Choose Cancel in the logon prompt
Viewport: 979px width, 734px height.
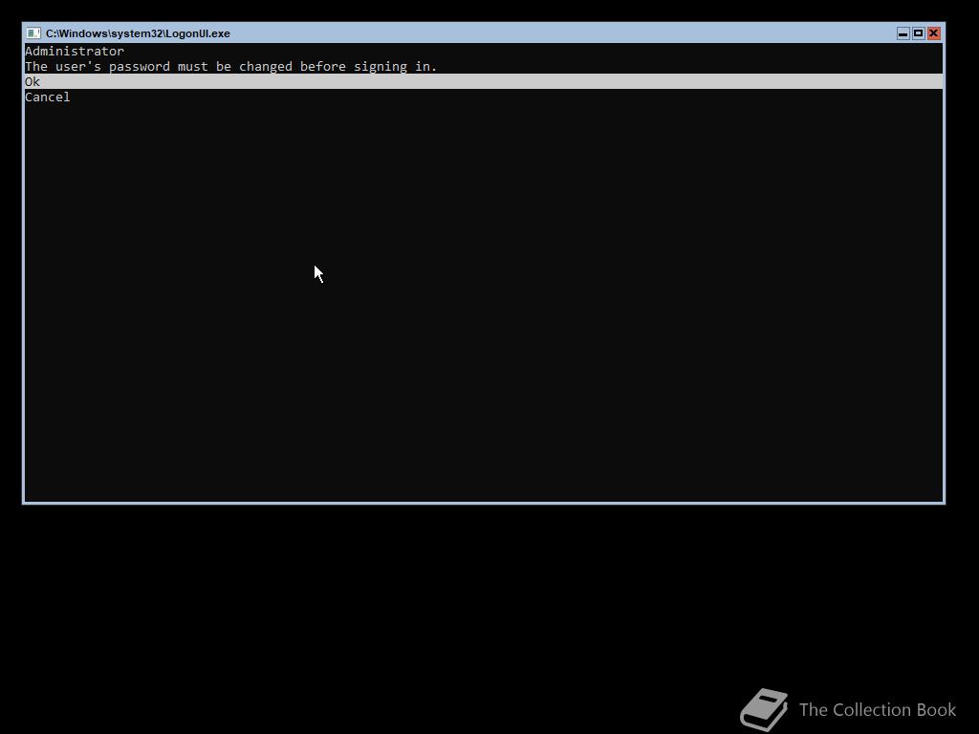48,97
